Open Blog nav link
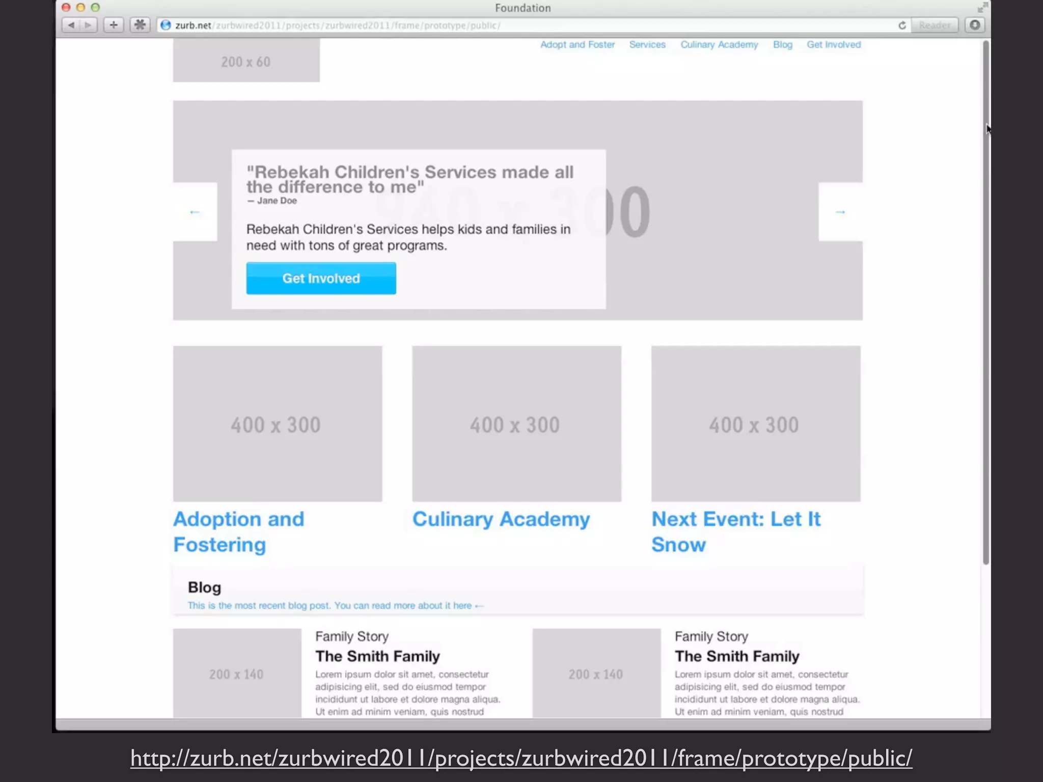Screen dimensions: 1043x782 coord(783,45)
